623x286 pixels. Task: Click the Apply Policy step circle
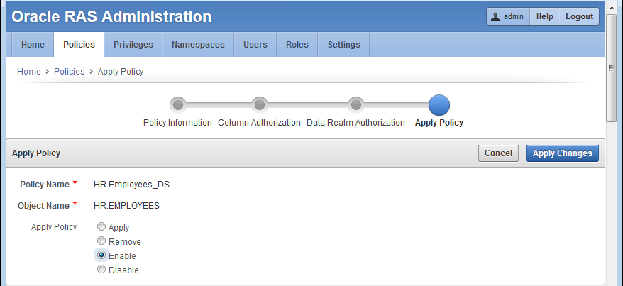click(x=439, y=105)
